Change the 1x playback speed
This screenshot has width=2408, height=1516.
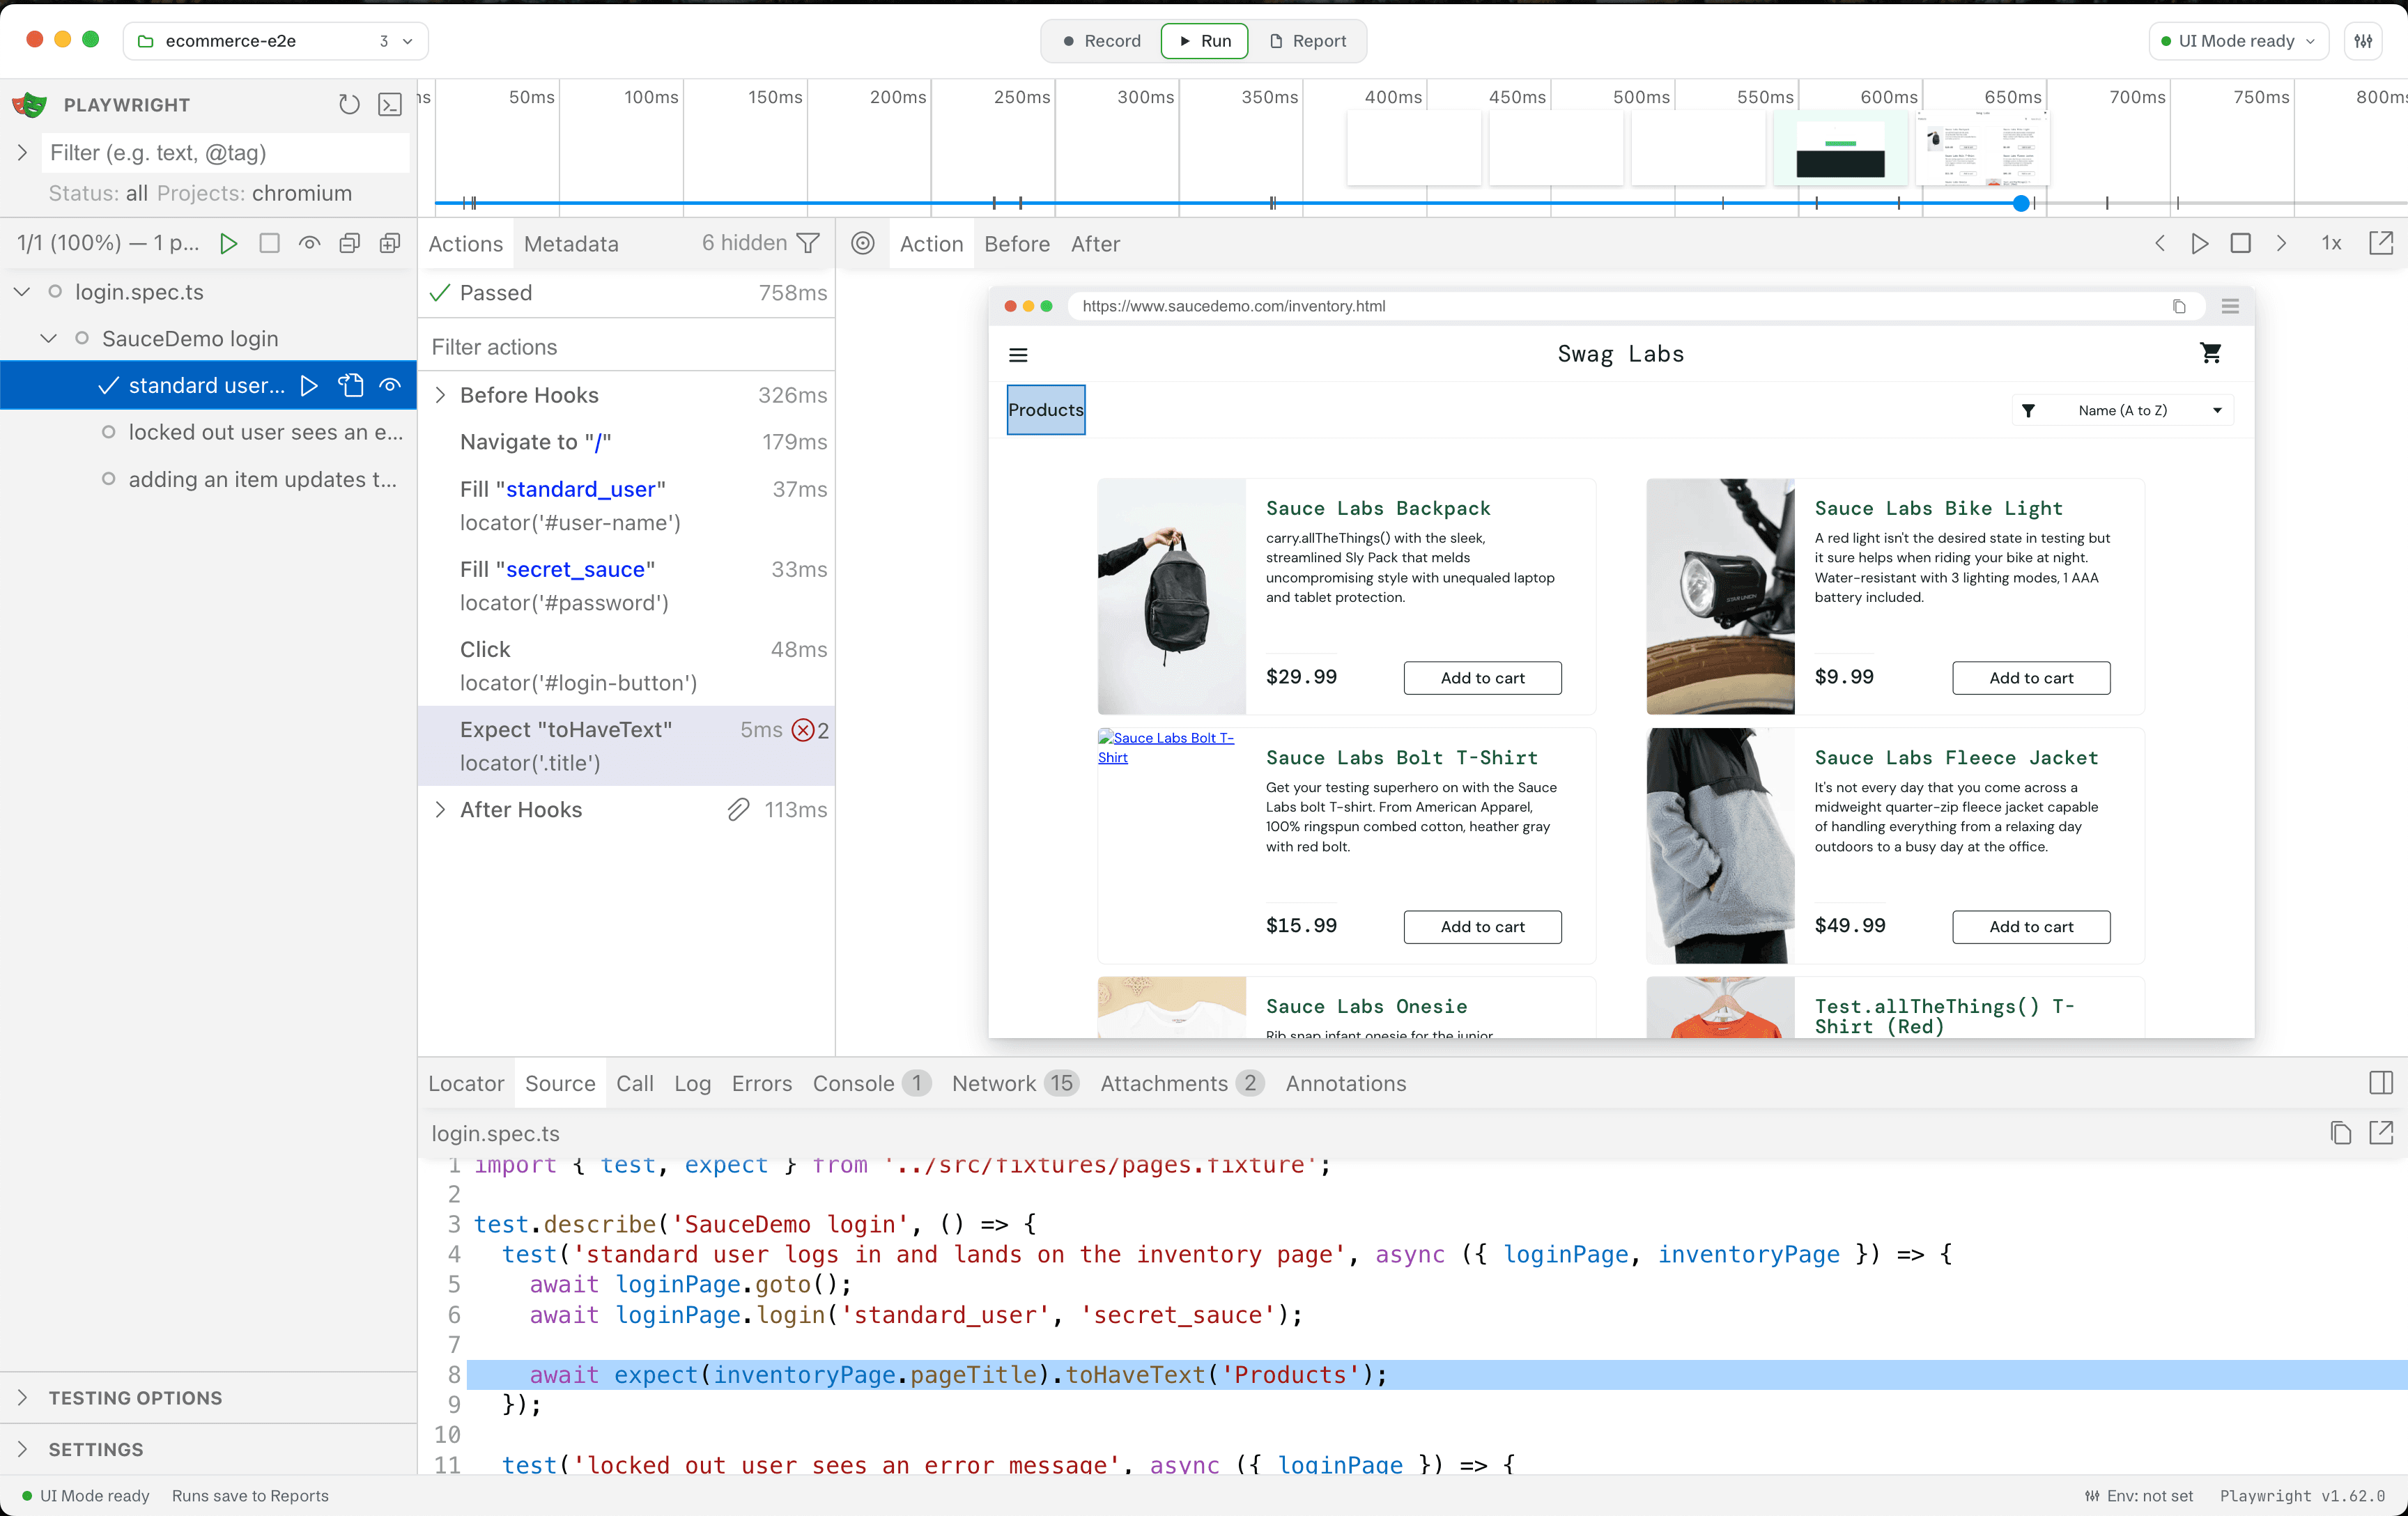coord(2331,243)
